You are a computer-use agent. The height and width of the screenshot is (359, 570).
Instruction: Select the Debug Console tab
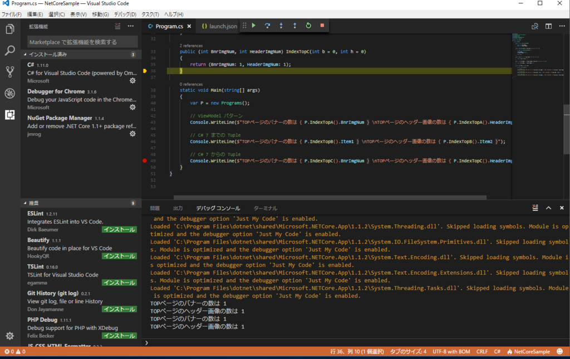(x=218, y=208)
